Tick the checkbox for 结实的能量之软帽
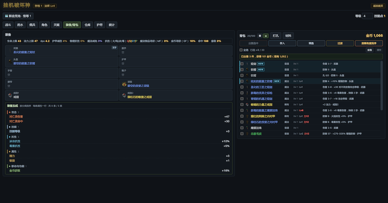The width and height of the screenshot is (388, 203). tap(242, 81)
